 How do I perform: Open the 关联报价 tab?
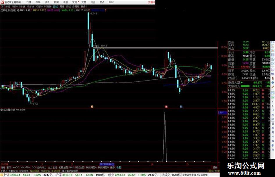13,171
